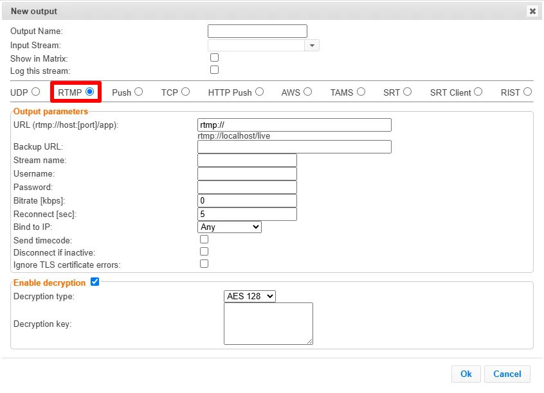Open the Bind to IP dropdown
Viewport: 544px width, 393px height.
pyautogui.click(x=230, y=227)
